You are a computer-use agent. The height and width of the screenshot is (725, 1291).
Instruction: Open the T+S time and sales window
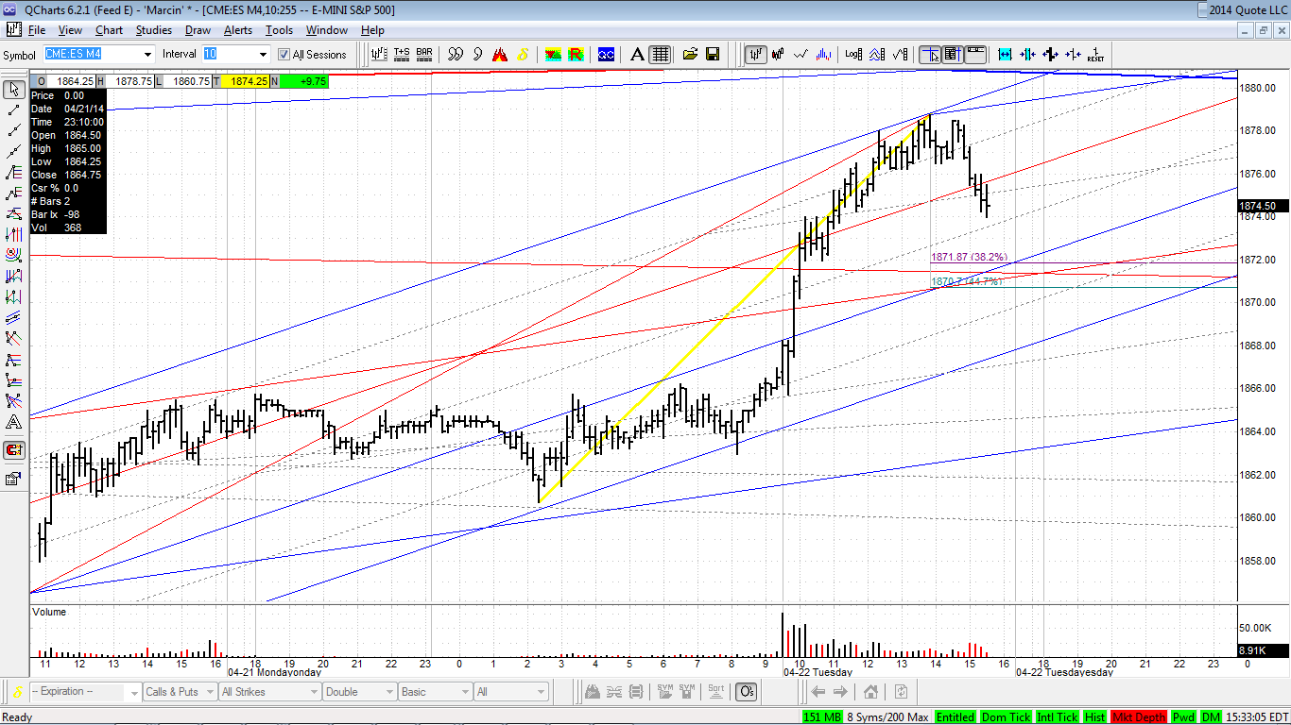click(402, 54)
